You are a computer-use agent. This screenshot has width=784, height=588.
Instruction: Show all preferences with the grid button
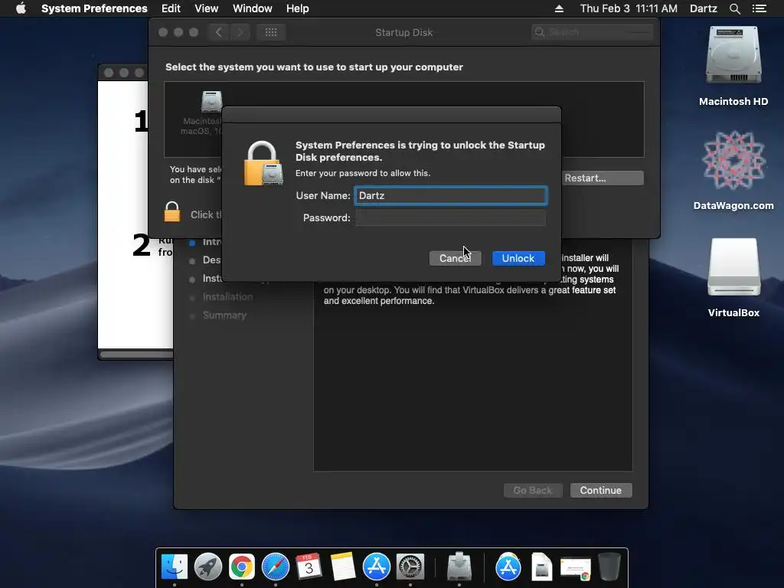point(271,32)
